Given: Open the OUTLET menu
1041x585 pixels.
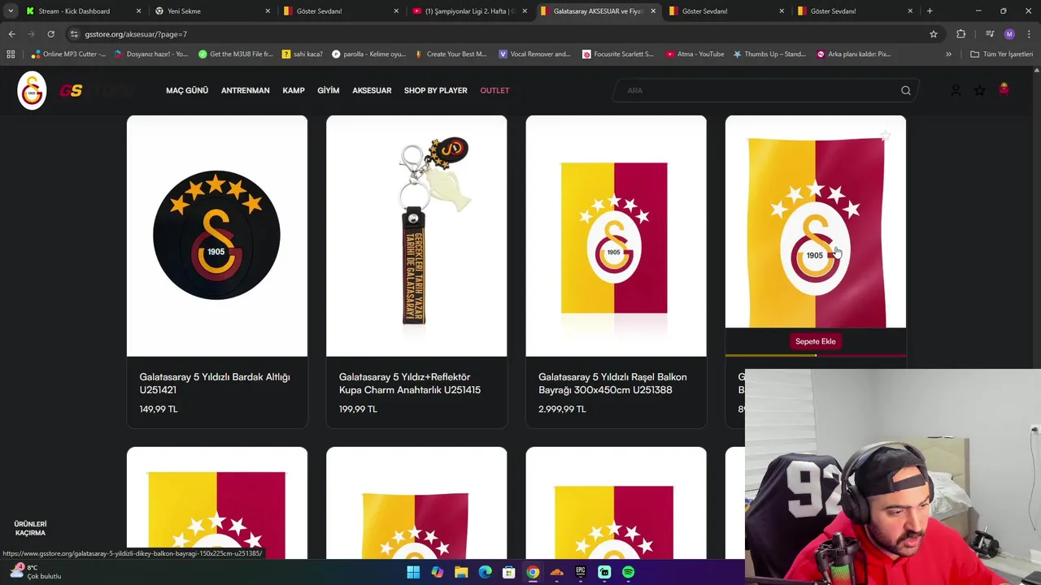Looking at the screenshot, I should [x=494, y=90].
